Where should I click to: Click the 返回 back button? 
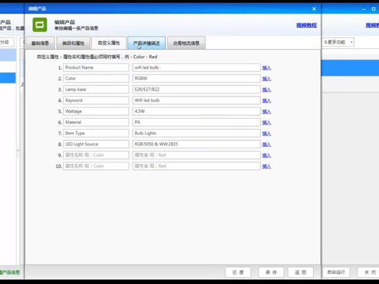point(300,272)
